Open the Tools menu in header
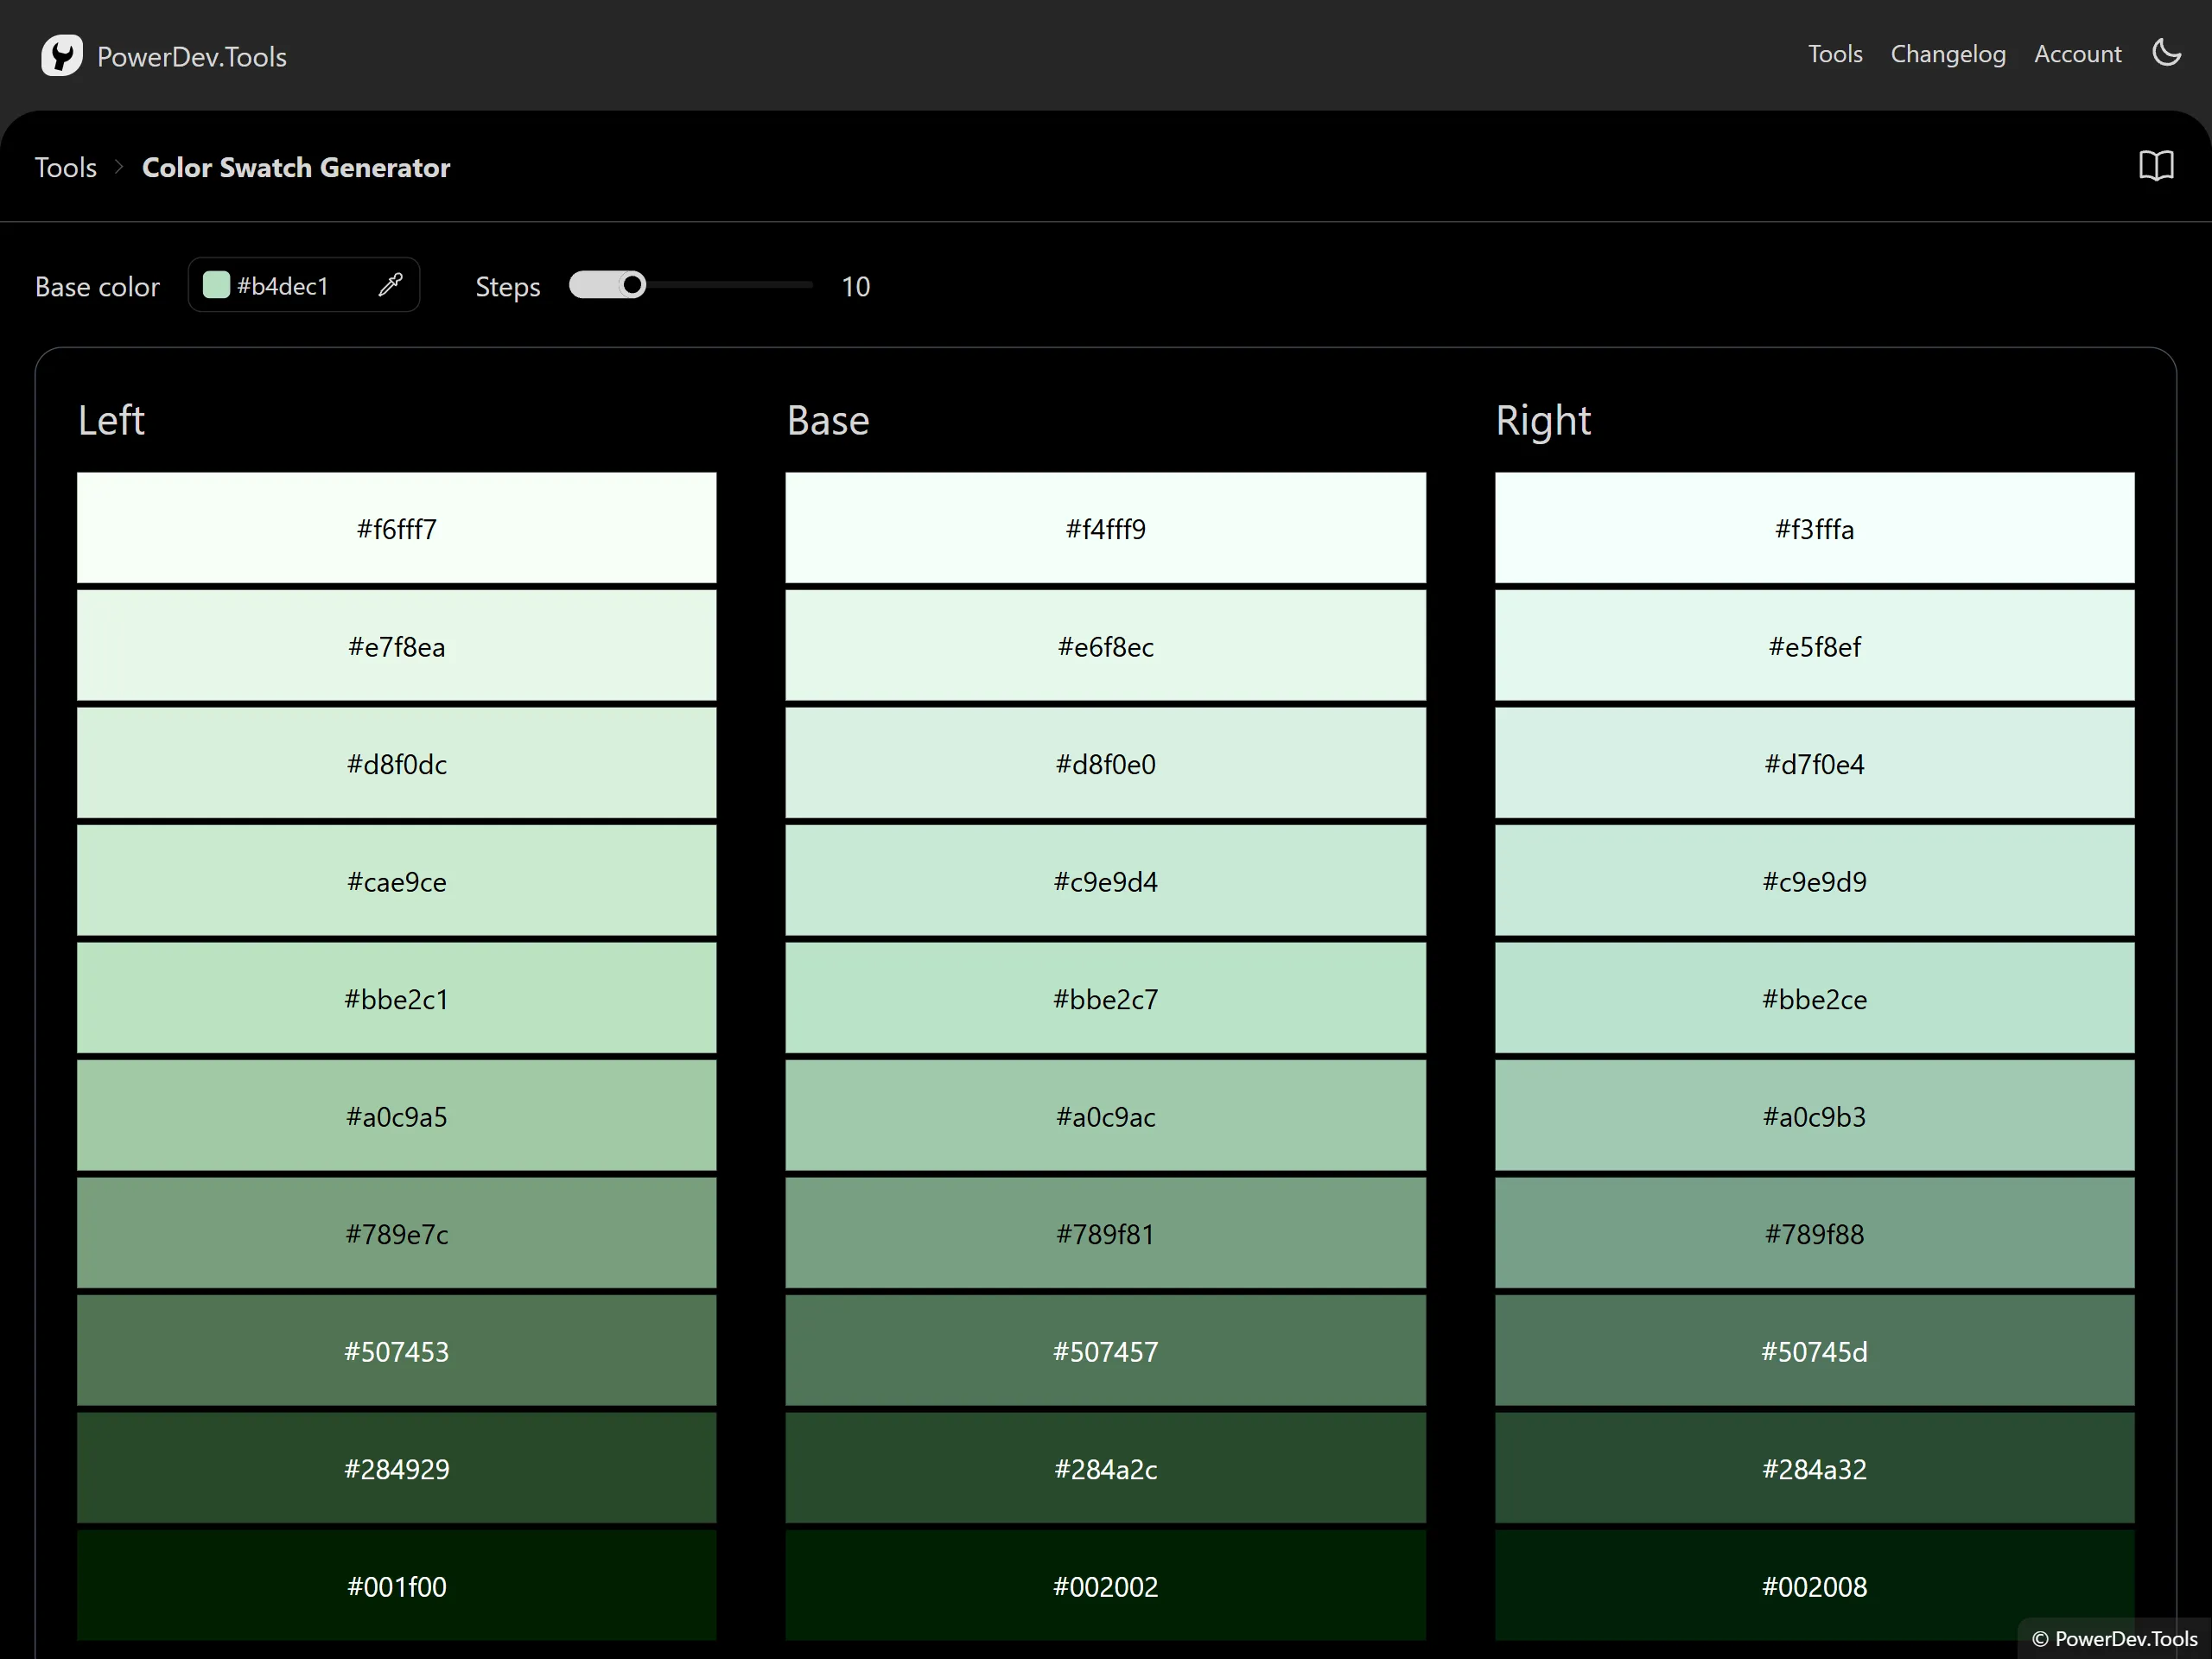 coord(1834,54)
